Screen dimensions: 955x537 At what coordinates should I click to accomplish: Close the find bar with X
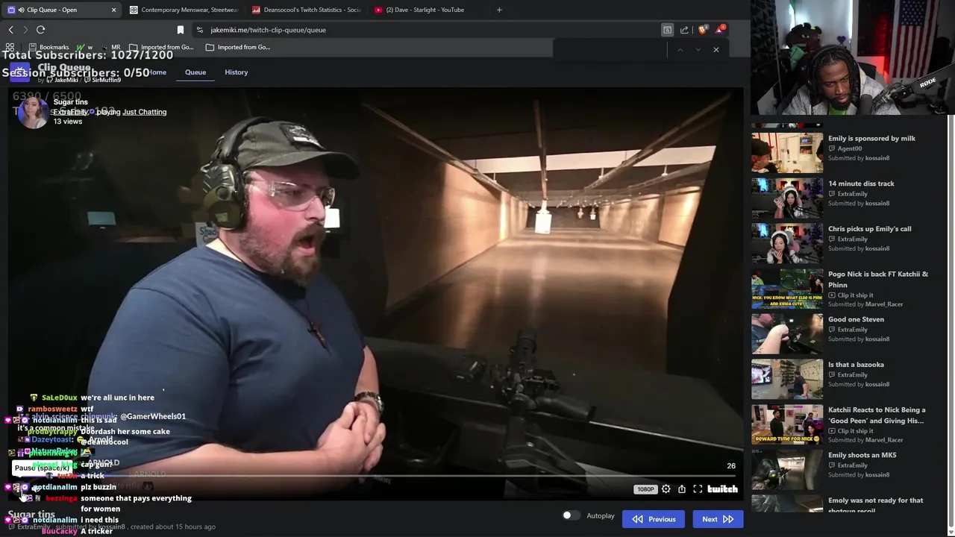(716, 49)
